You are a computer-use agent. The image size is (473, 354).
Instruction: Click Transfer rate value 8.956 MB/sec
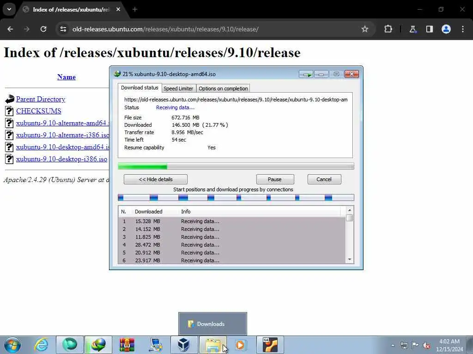pos(188,132)
